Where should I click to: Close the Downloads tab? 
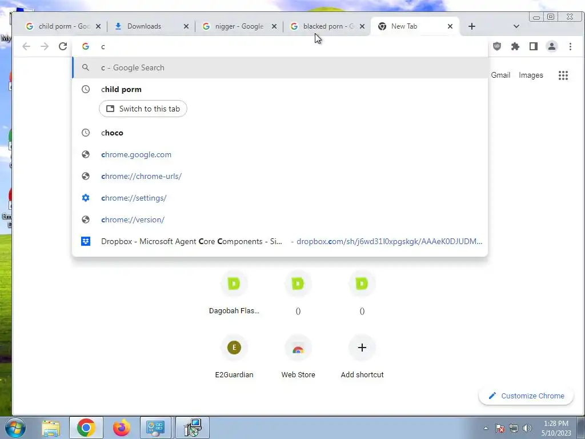pos(186,26)
